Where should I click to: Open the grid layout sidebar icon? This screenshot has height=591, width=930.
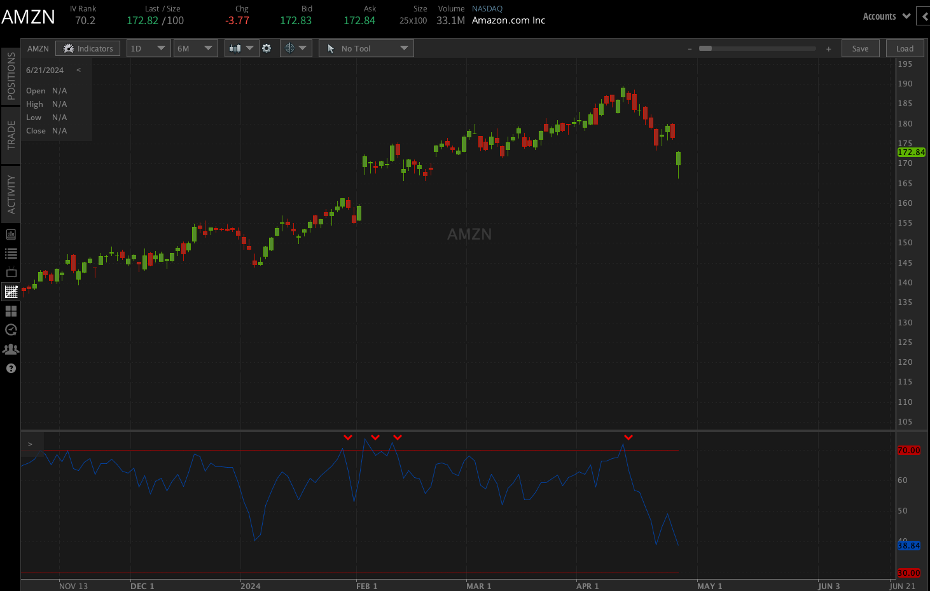point(11,311)
